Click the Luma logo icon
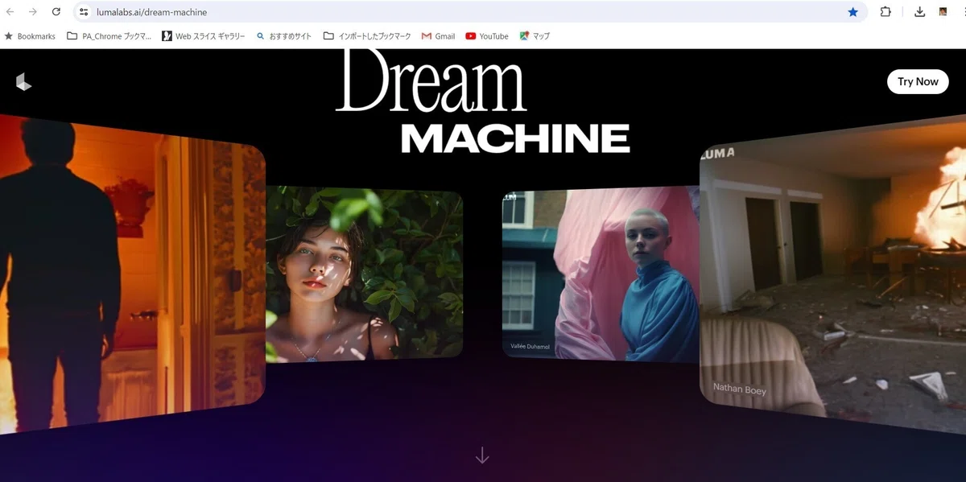The height and width of the screenshot is (482, 966). [23, 81]
